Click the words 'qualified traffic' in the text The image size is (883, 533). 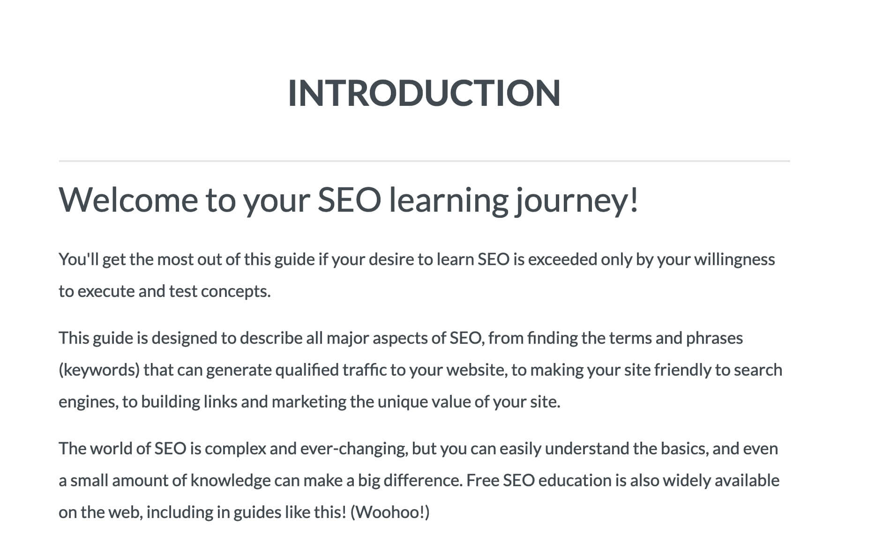[331, 370]
